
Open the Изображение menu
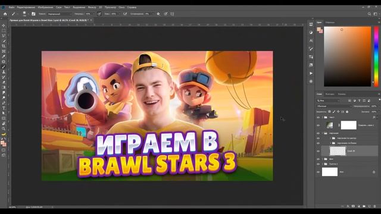45,7
